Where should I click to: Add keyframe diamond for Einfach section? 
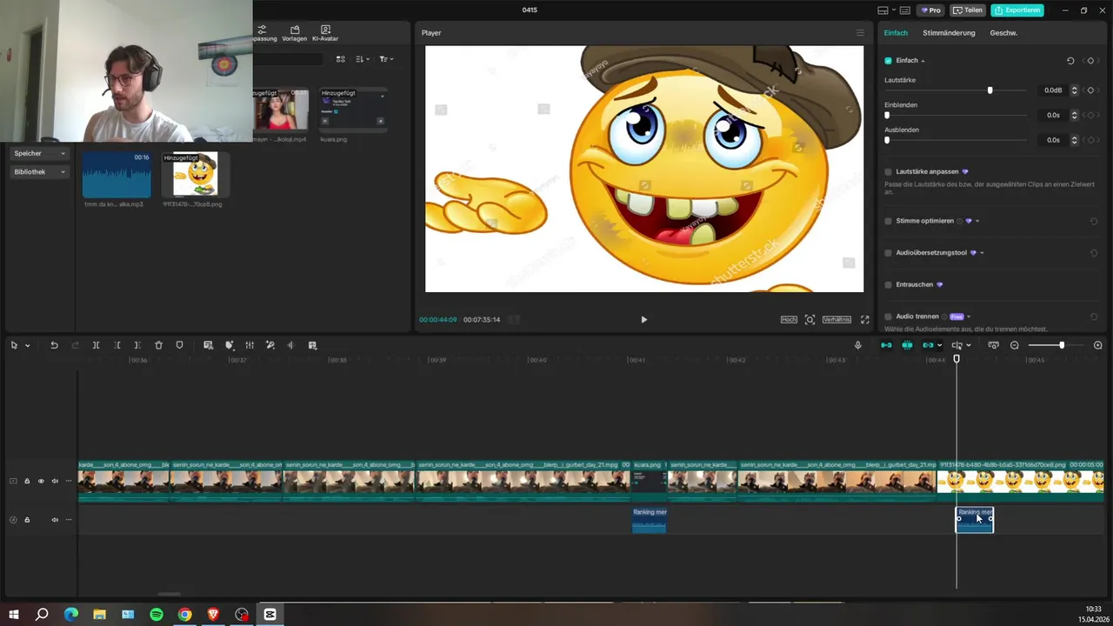[x=1090, y=61]
